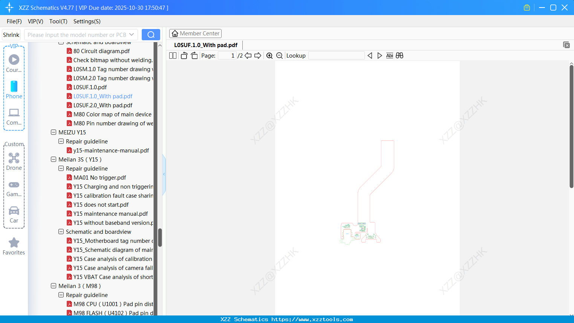Open the Member Center
The image size is (574, 323).
tap(195, 33)
